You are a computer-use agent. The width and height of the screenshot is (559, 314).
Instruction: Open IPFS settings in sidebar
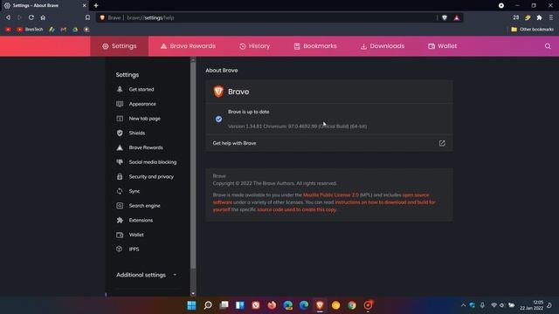tap(134, 249)
